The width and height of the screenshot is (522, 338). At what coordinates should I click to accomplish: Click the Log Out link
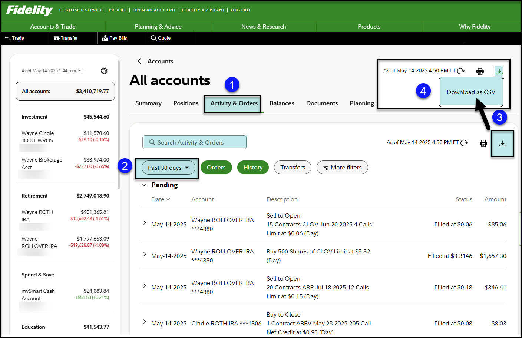coord(240,10)
